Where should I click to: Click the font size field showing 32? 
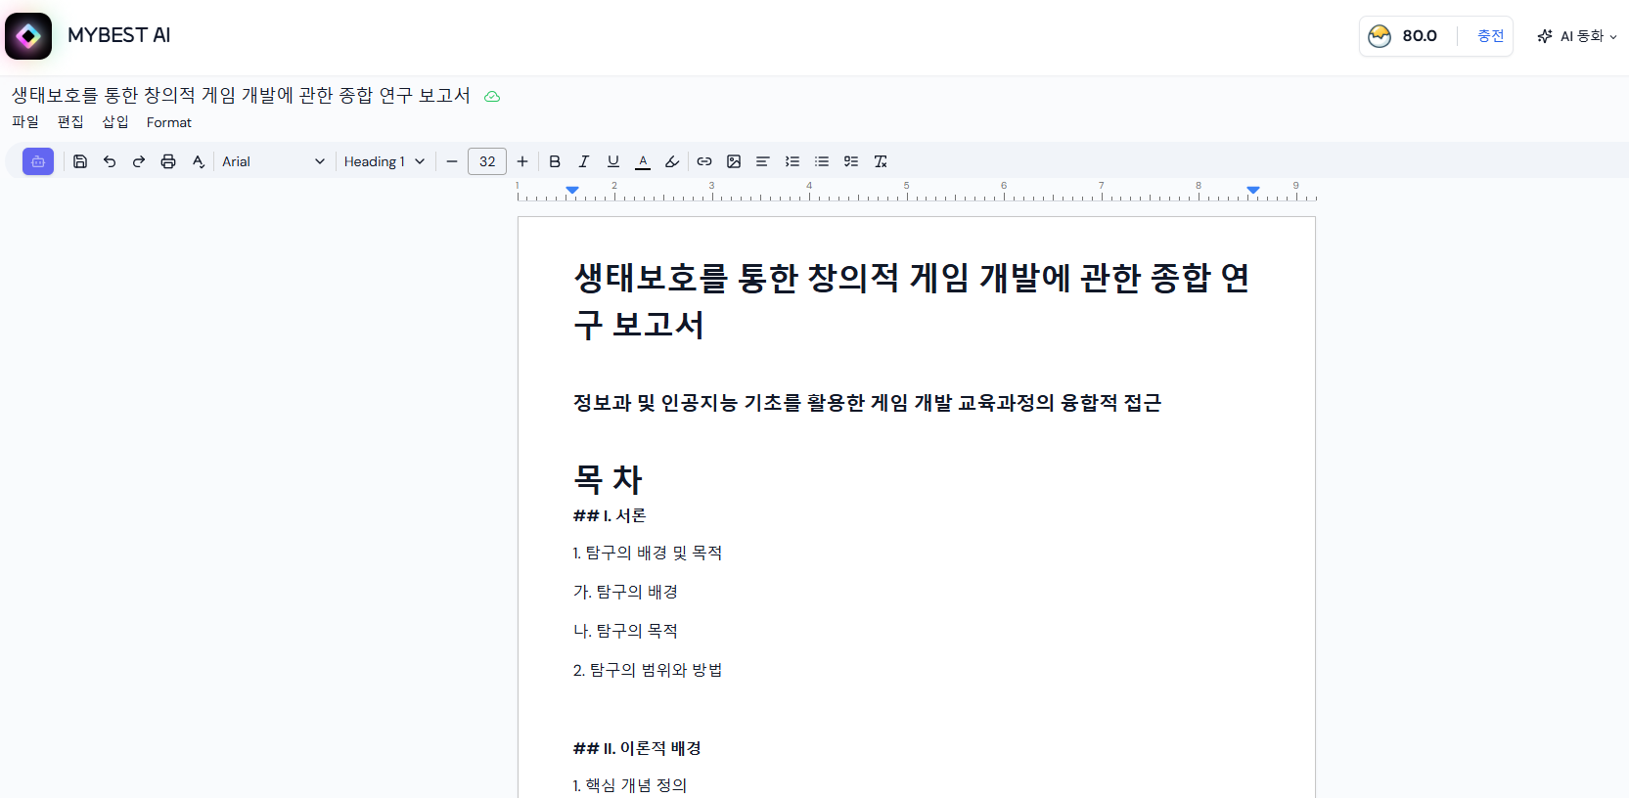click(x=487, y=161)
